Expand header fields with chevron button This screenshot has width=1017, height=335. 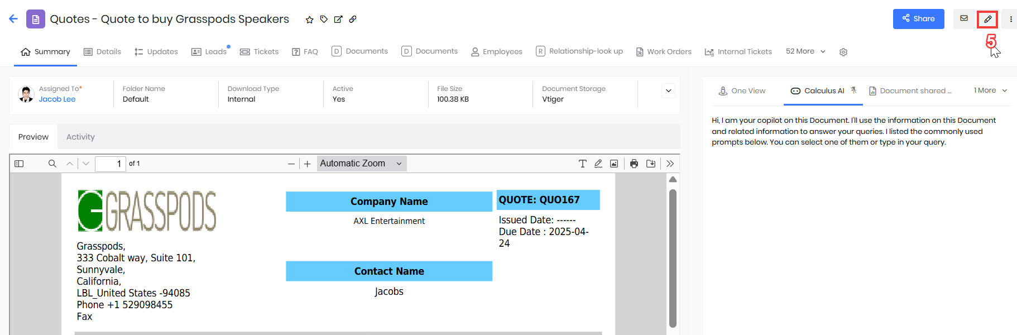(668, 90)
